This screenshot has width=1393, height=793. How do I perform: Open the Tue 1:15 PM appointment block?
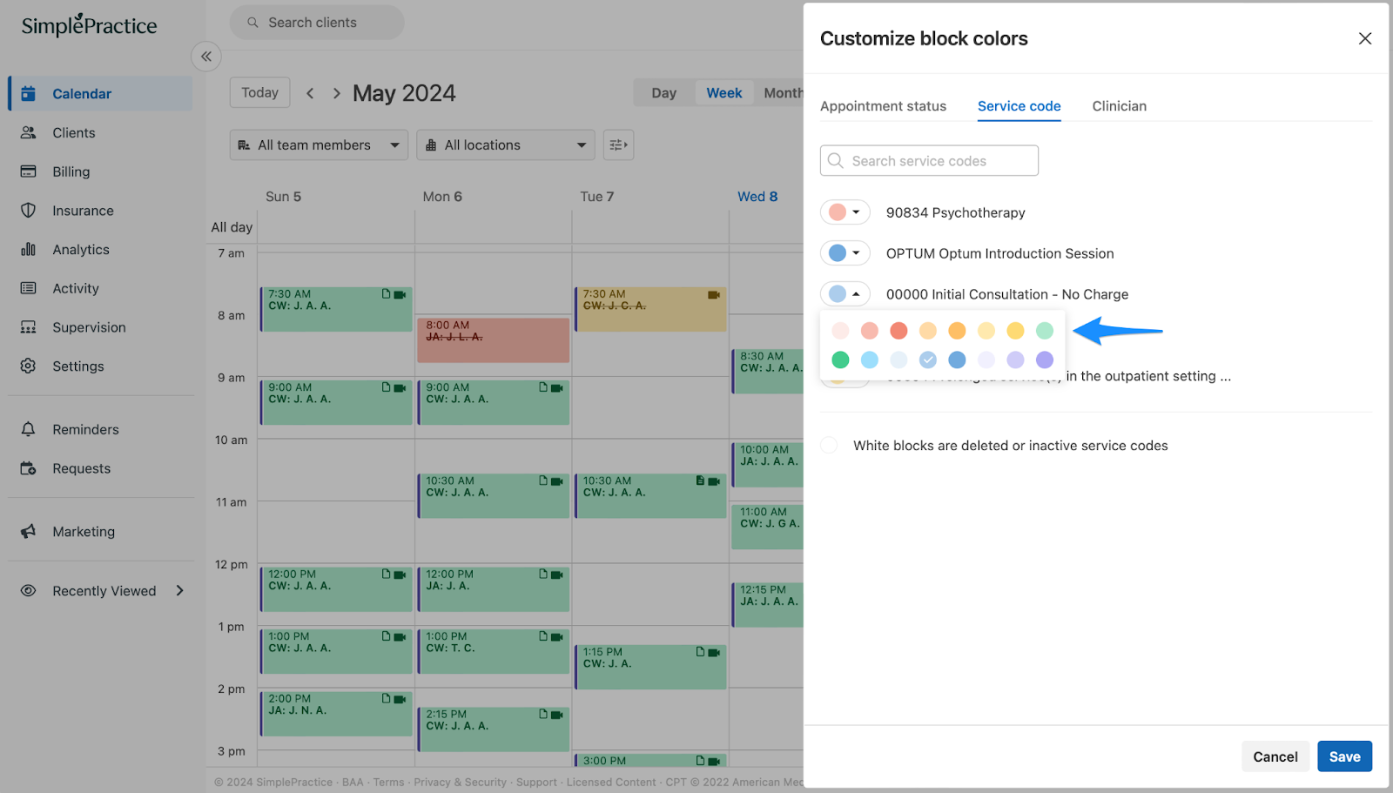[649, 667]
